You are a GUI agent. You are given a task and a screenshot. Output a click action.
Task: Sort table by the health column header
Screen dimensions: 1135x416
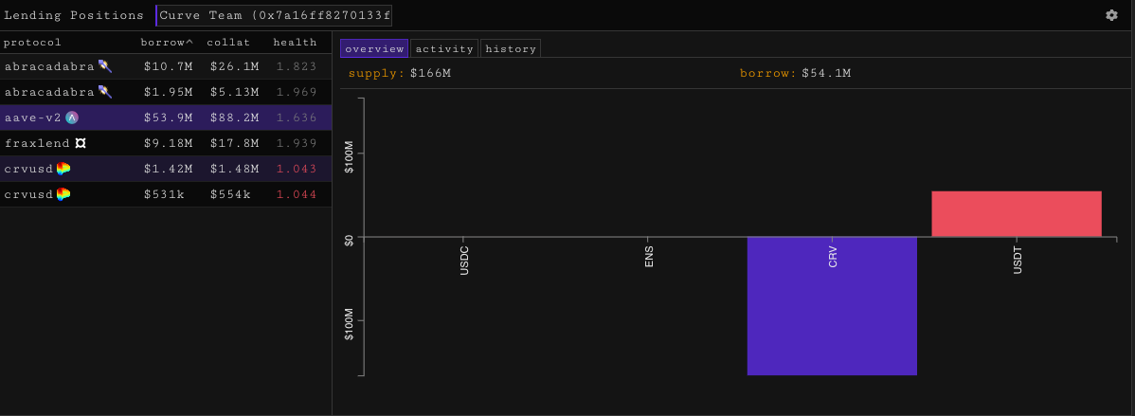[x=295, y=43]
